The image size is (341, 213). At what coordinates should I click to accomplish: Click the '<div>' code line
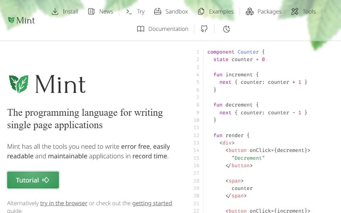pyautogui.click(x=227, y=143)
